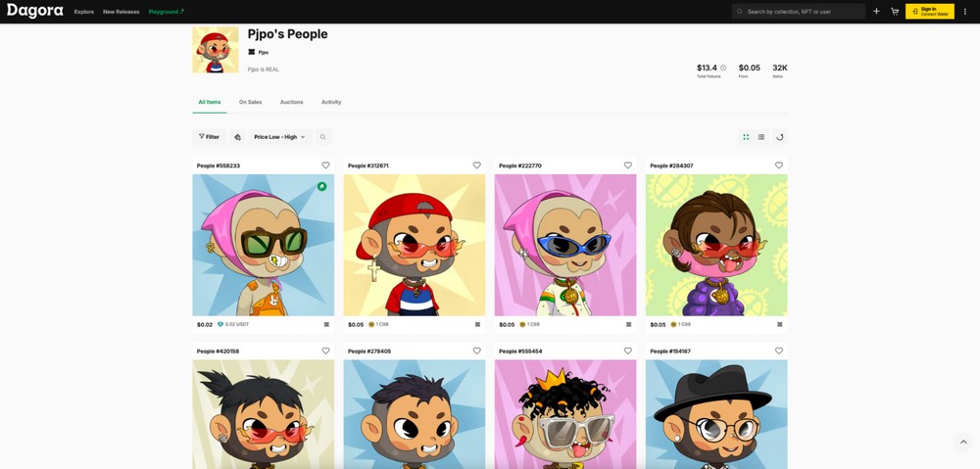
Task: Open the New Releases link
Action: pos(122,12)
